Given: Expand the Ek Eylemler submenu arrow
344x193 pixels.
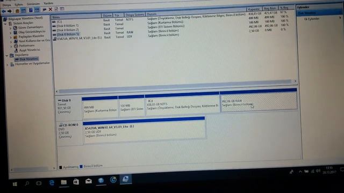Looking at the screenshot, I should point(340,17).
